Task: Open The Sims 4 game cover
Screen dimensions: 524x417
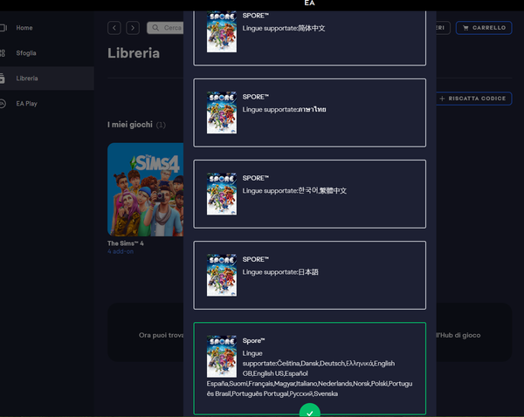Action: click(145, 189)
